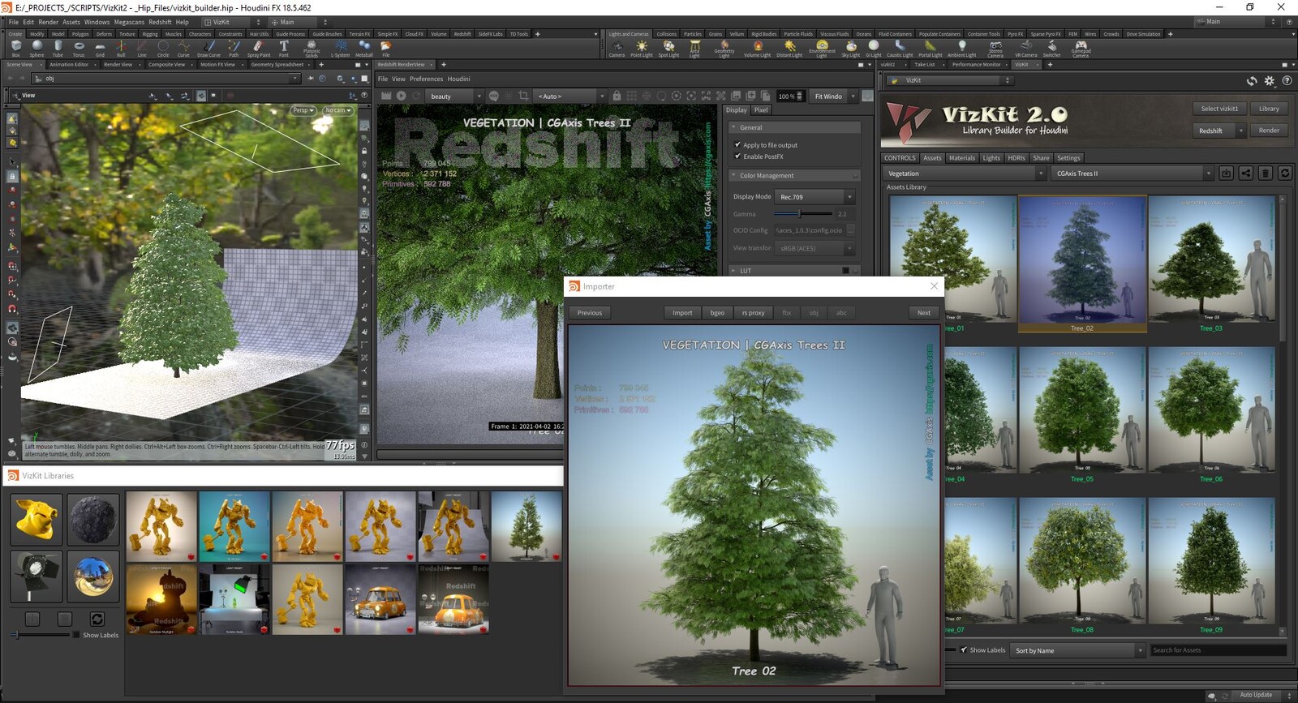Open the Megascans menu
Image resolution: width=1298 pixels, height=703 pixels.
click(x=129, y=22)
